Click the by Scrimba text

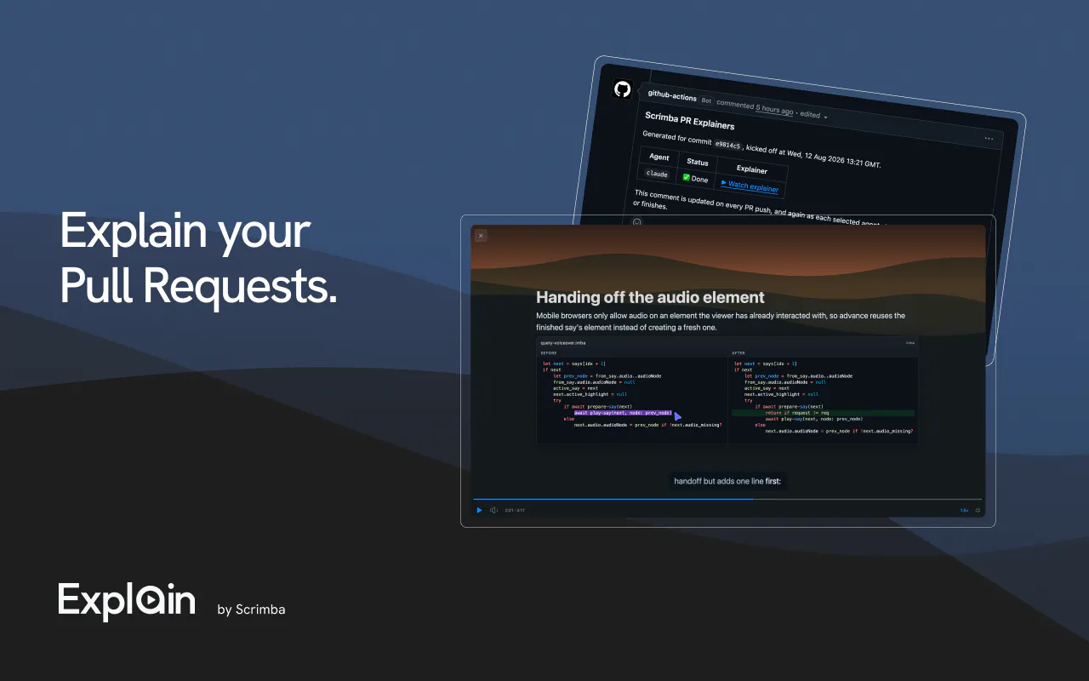point(251,609)
